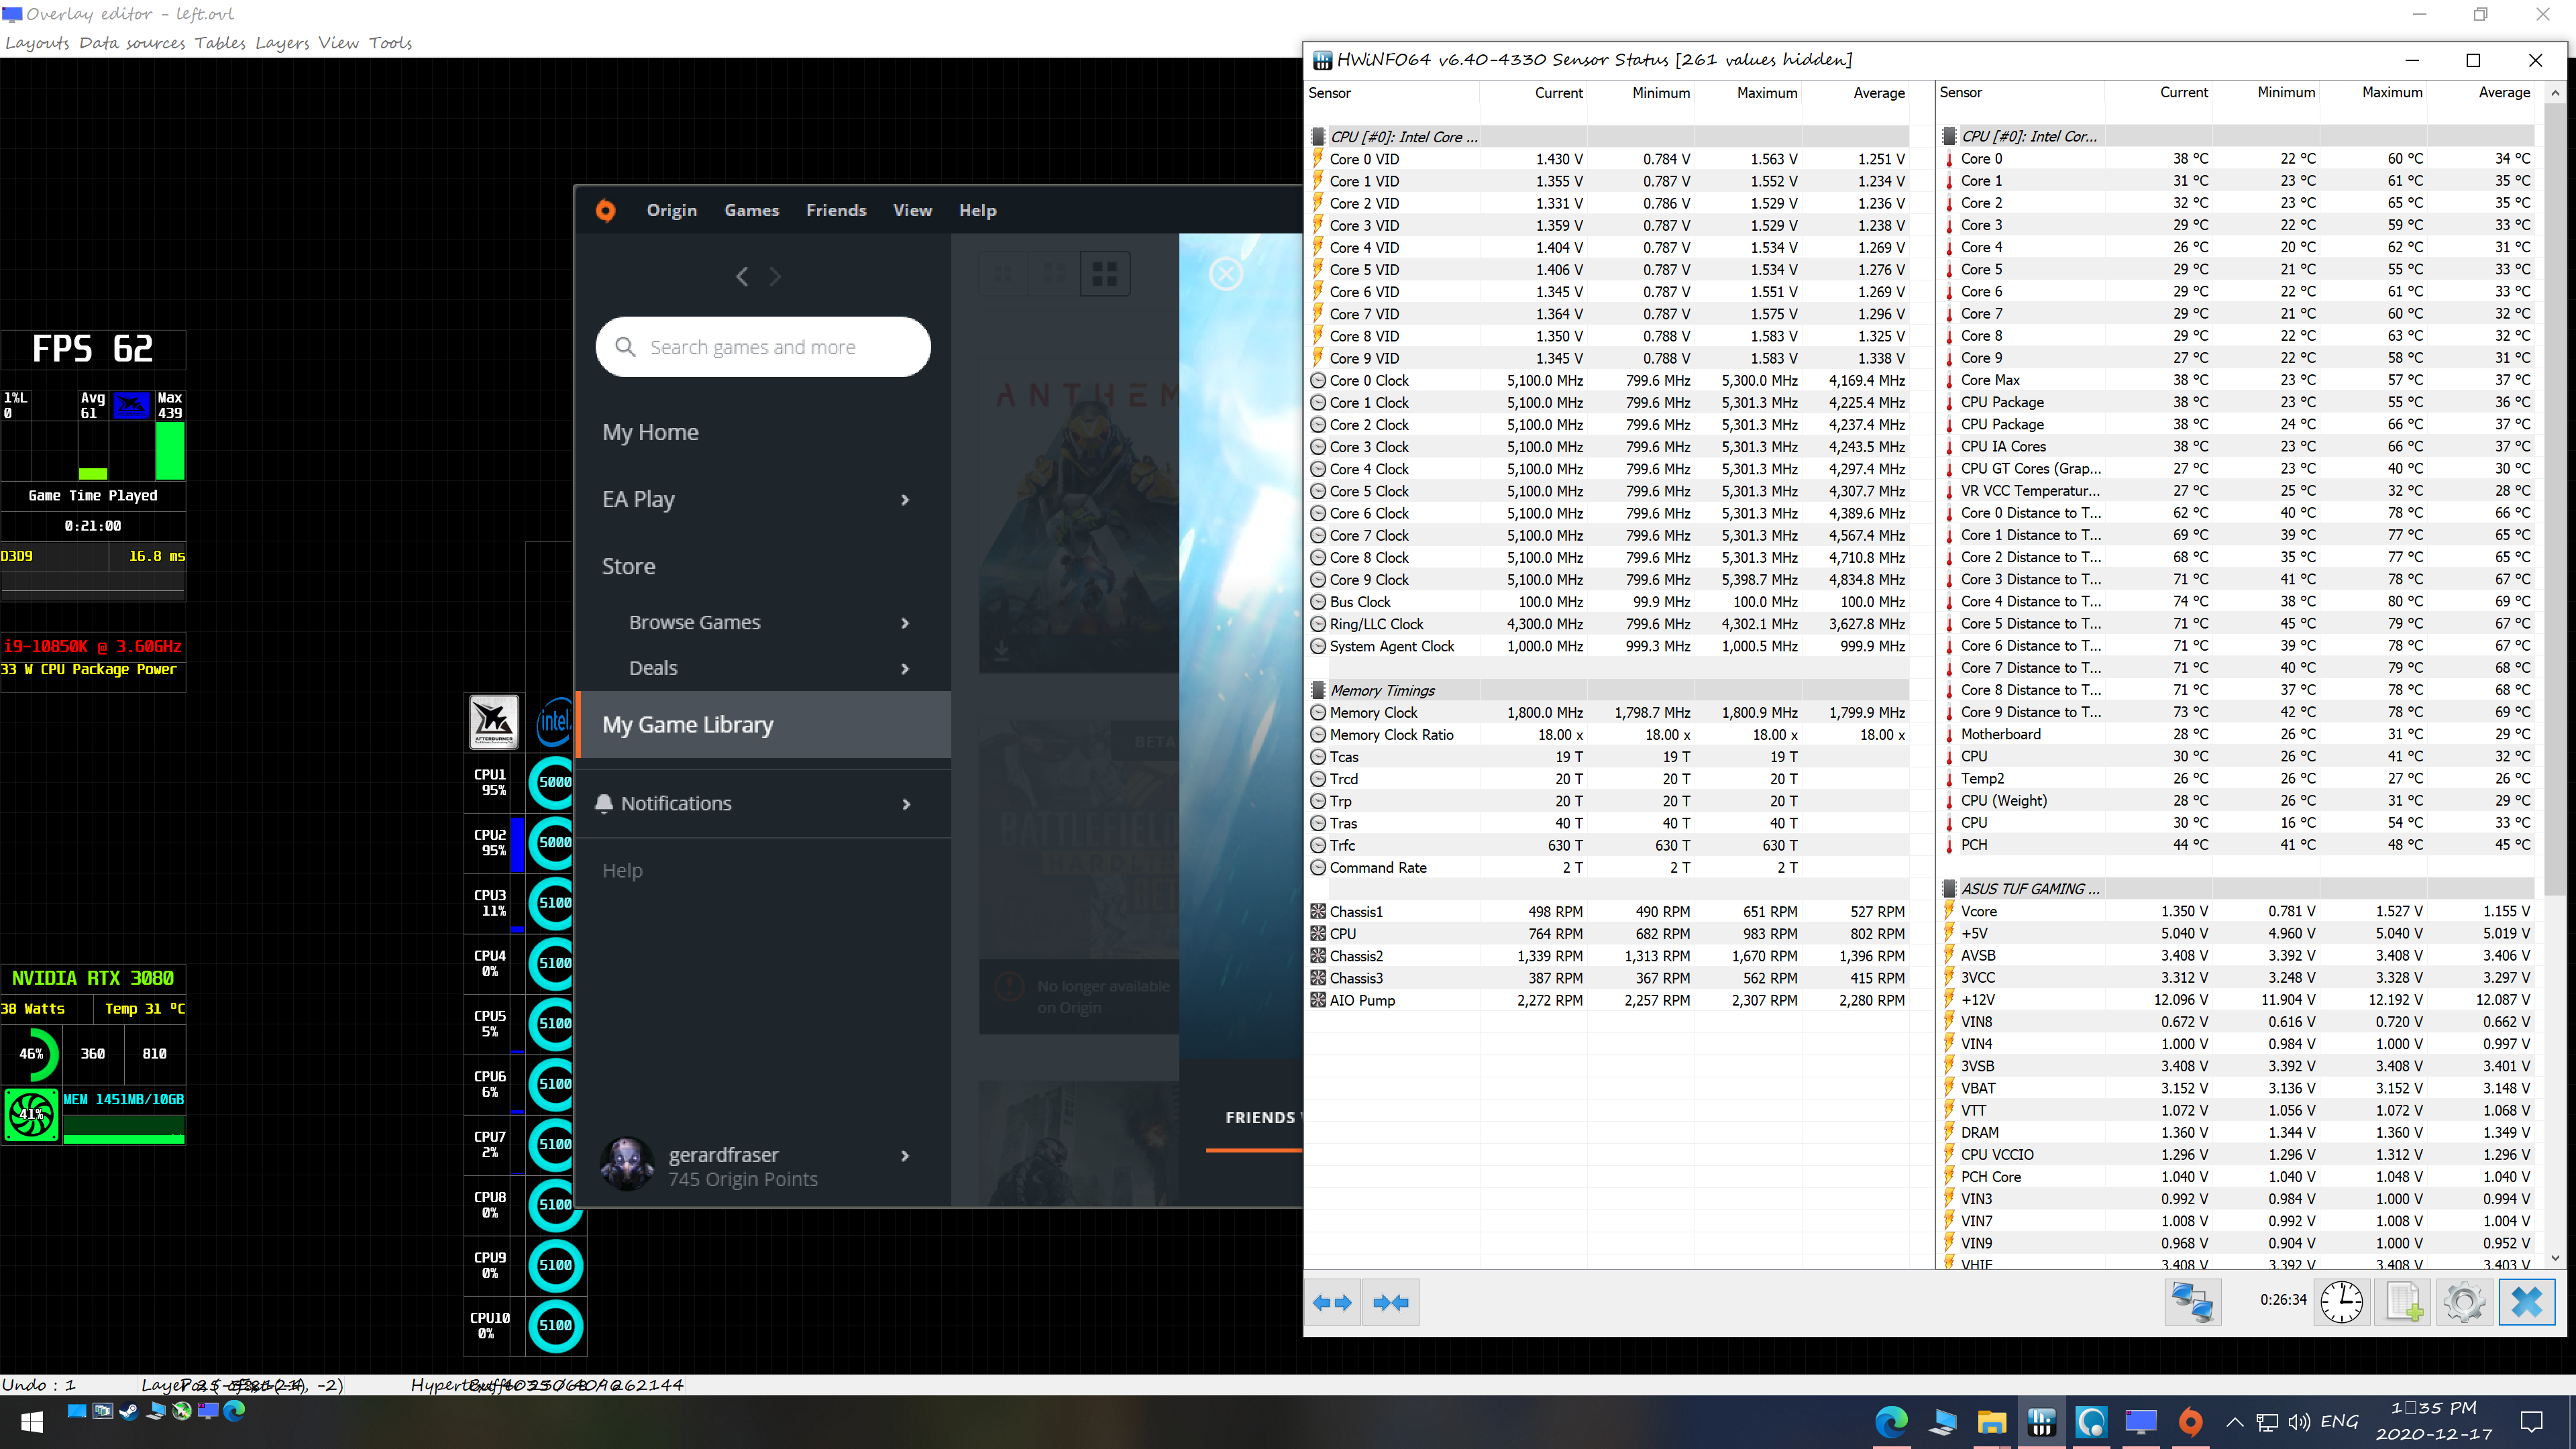Image resolution: width=2576 pixels, height=1449 pixels.
Task: Open the Games menu in Origin
Action: [752, 210]
